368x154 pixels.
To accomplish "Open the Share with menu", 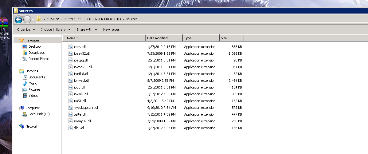I will (x=87, y=30).
